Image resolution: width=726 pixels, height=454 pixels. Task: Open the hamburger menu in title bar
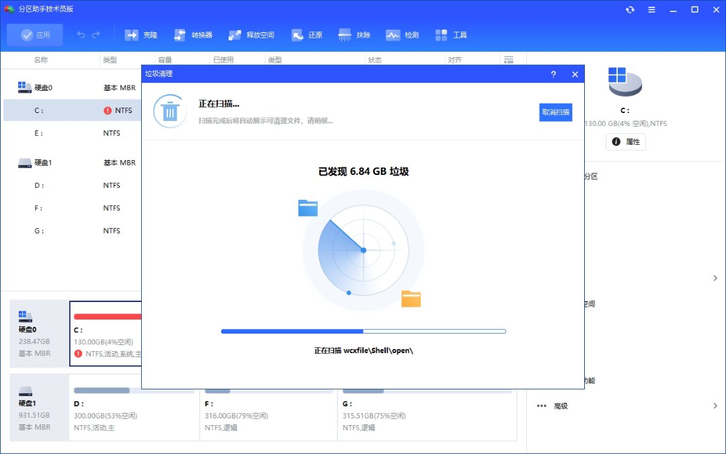(651, 9)
